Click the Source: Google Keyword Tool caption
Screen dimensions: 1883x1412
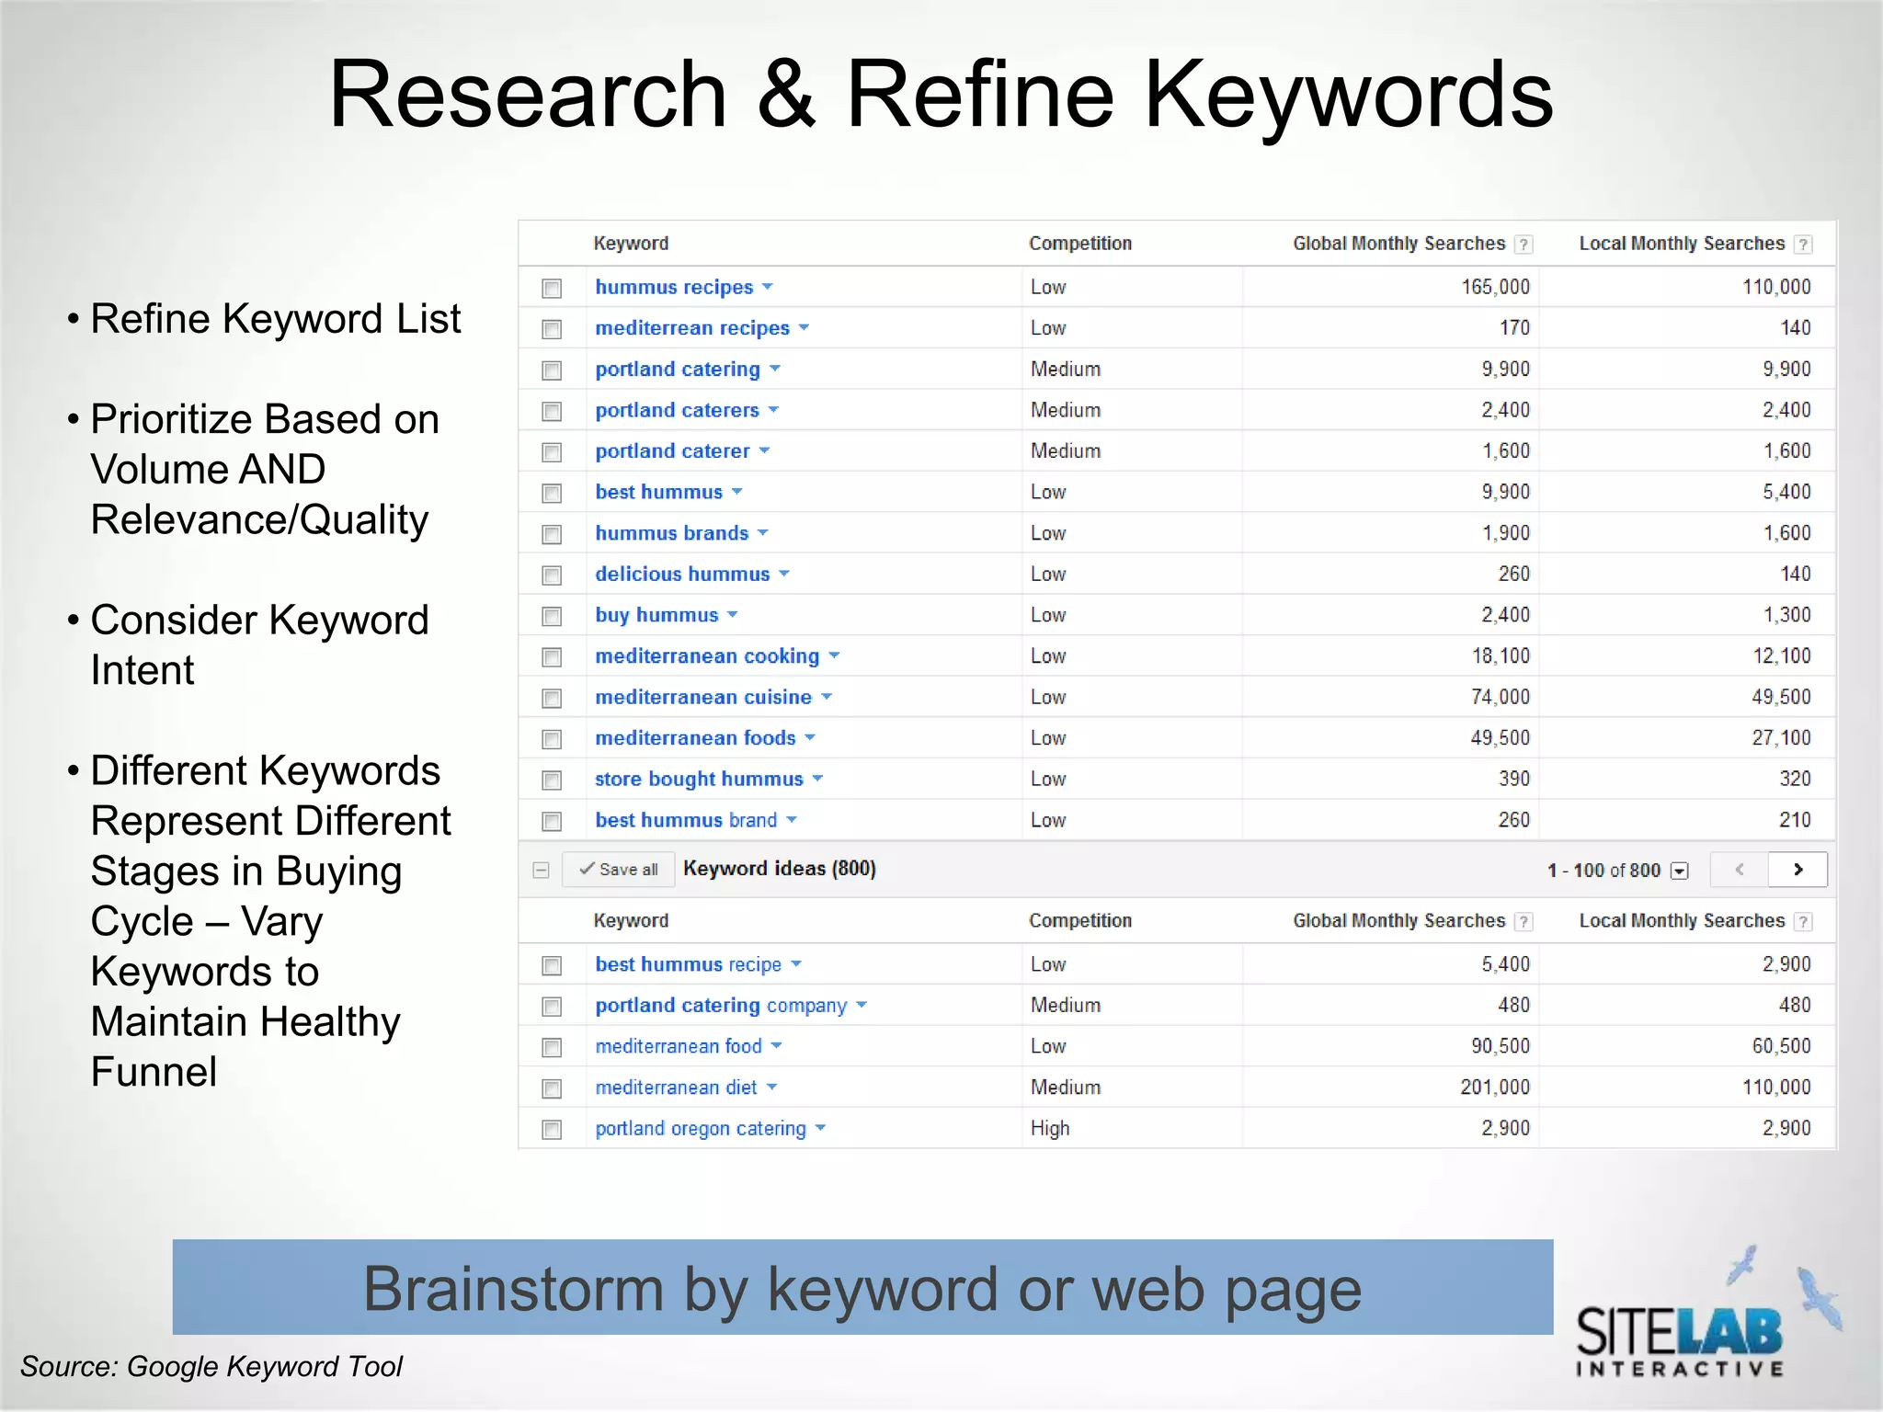click(211, 1367)
